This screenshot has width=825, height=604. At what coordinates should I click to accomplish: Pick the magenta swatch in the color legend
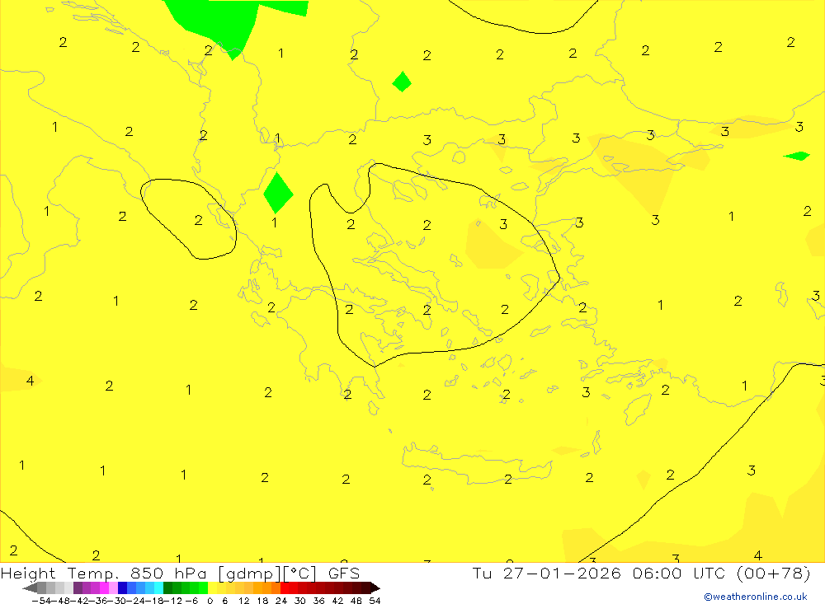coord(104,588)
